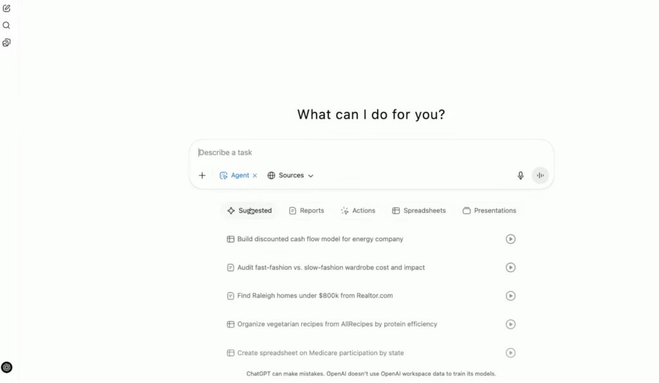The image size is (659, 383).
Task: Switch to the Actions tab
Action: (358, 211)
